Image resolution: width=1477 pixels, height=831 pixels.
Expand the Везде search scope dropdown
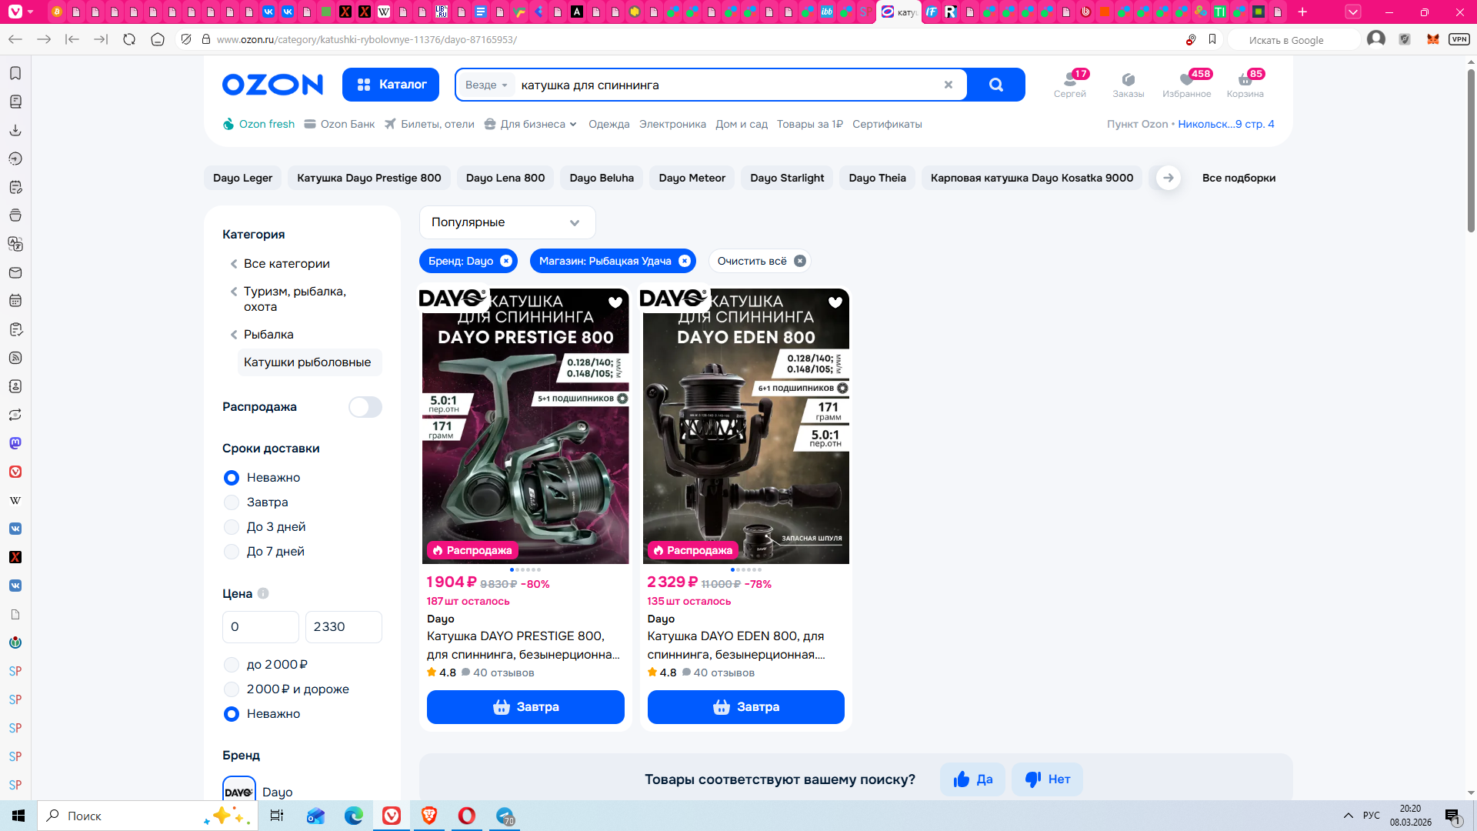pos(486,85)
